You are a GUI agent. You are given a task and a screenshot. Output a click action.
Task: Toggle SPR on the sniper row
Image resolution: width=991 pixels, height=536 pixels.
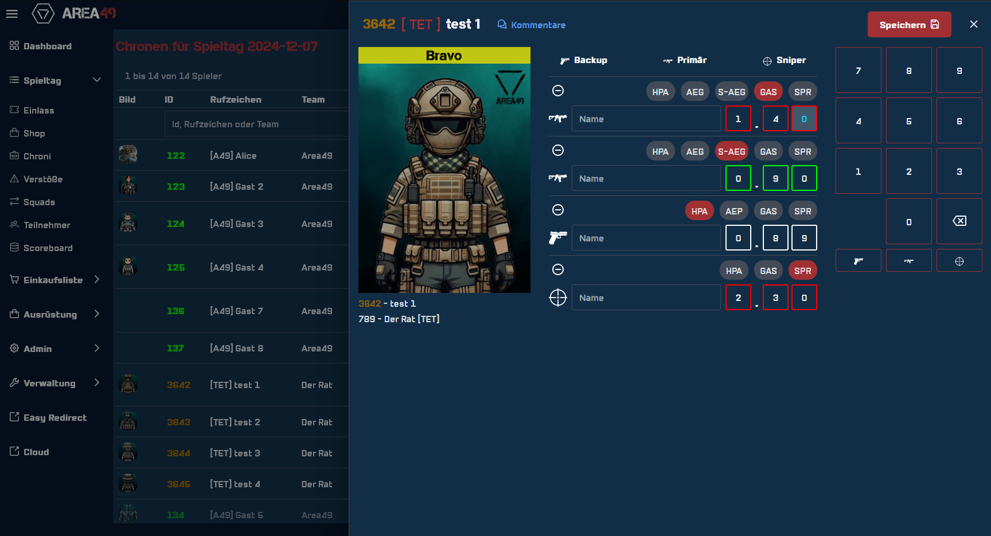click(x=803, y=271)
